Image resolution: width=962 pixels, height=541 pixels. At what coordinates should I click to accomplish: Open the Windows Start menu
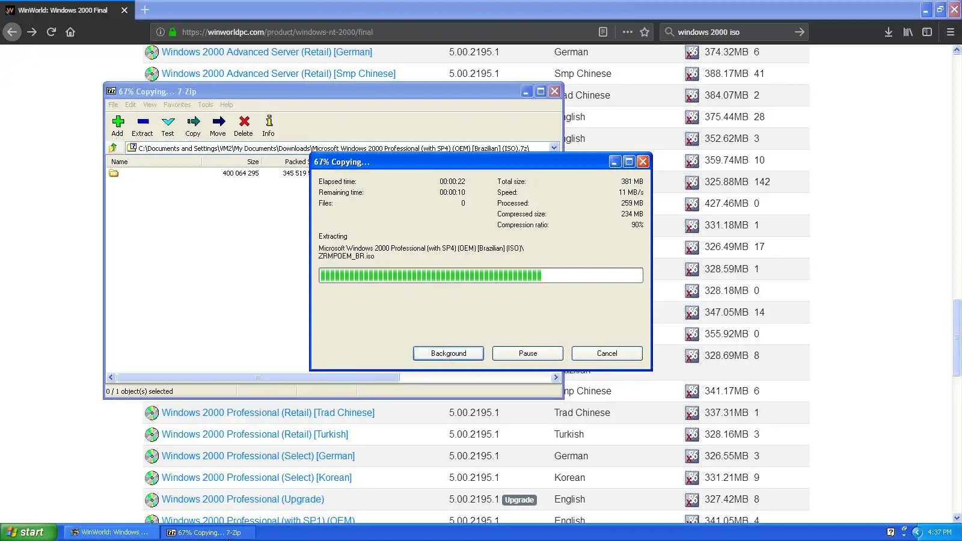(x=28, y=532)
